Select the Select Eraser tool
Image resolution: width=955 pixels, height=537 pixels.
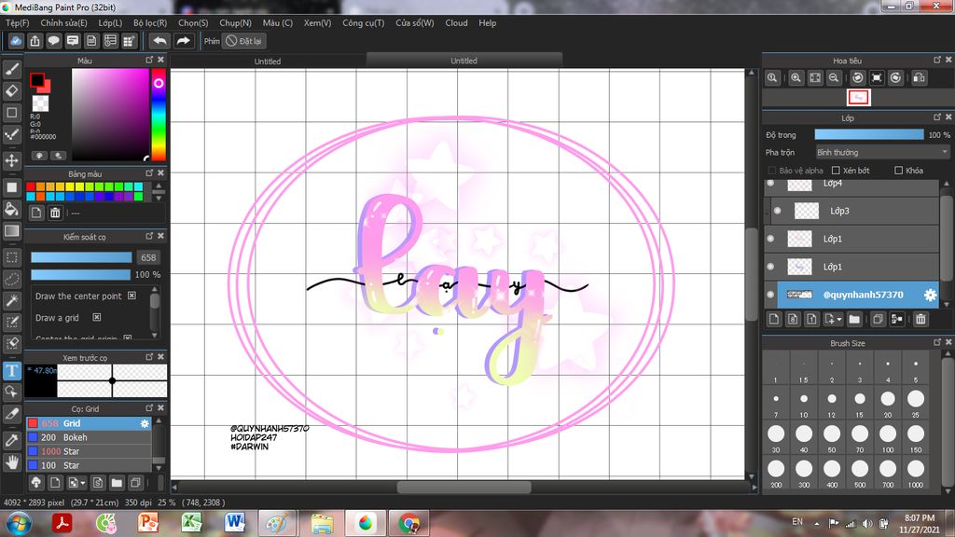click(x=11, y=343)
